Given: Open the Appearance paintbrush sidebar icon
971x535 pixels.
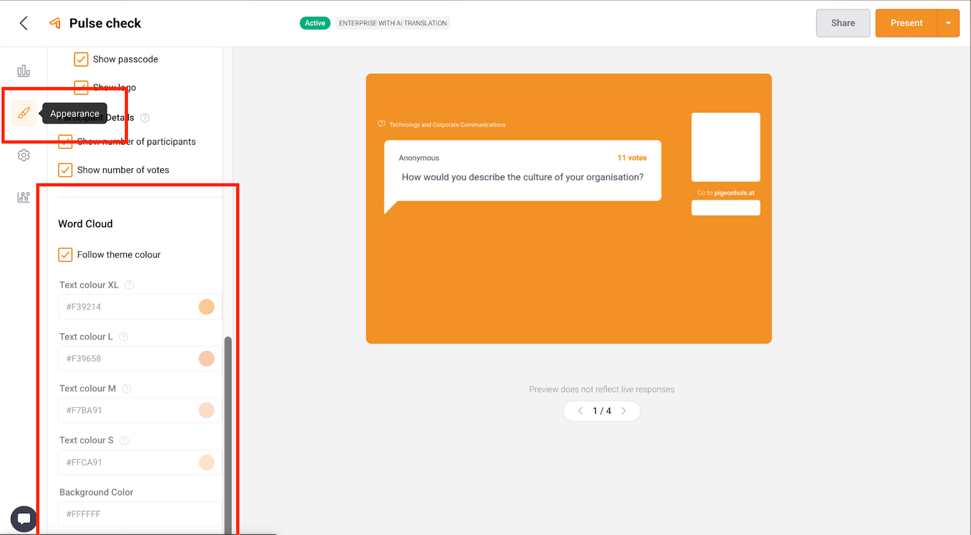Looking at the screenshot, I should [x=24, y=113].
